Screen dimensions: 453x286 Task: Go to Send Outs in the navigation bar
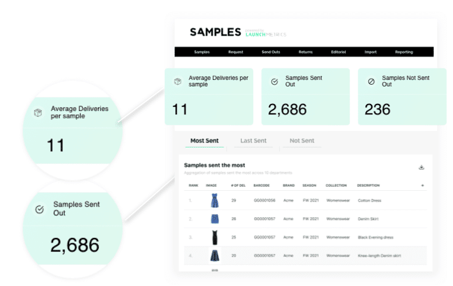271,52
